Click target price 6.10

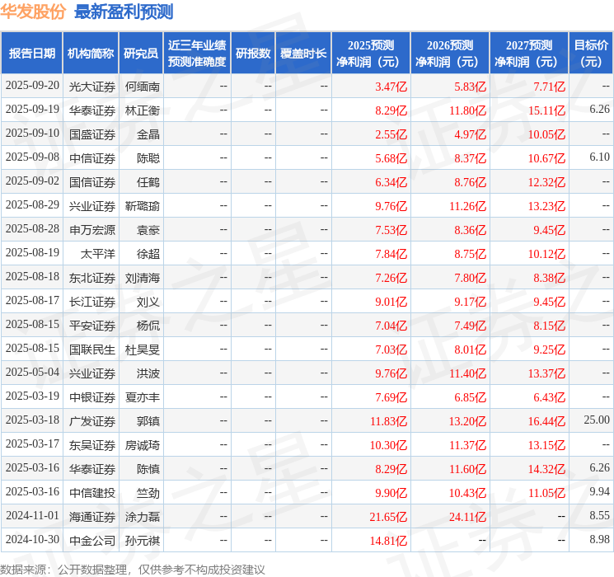[599, 157]
